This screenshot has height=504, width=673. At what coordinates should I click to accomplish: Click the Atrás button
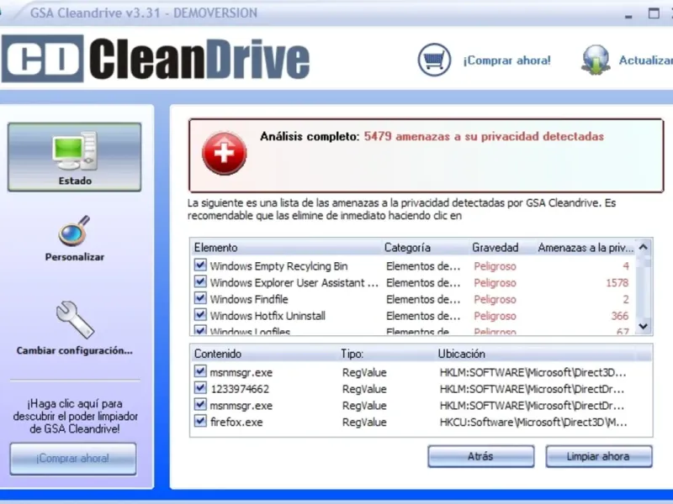(480, 456)
